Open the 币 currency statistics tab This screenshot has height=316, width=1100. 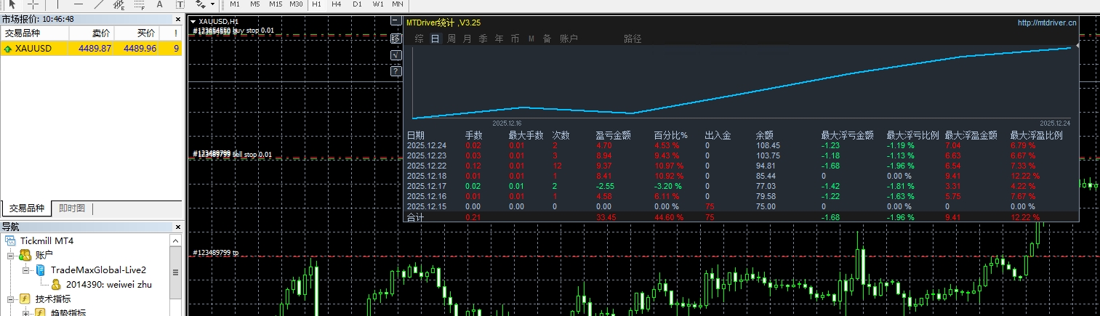coord(515,39)
